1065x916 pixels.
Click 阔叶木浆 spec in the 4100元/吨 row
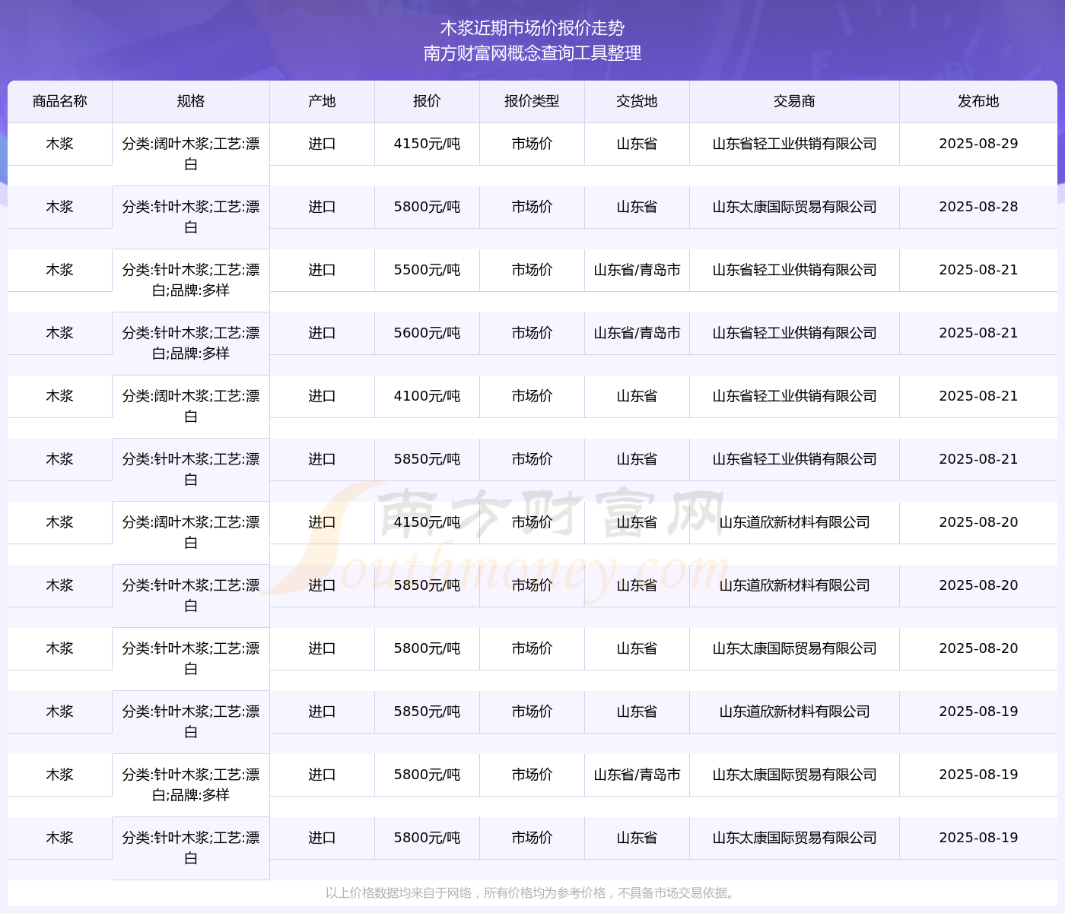click(191, 407)
